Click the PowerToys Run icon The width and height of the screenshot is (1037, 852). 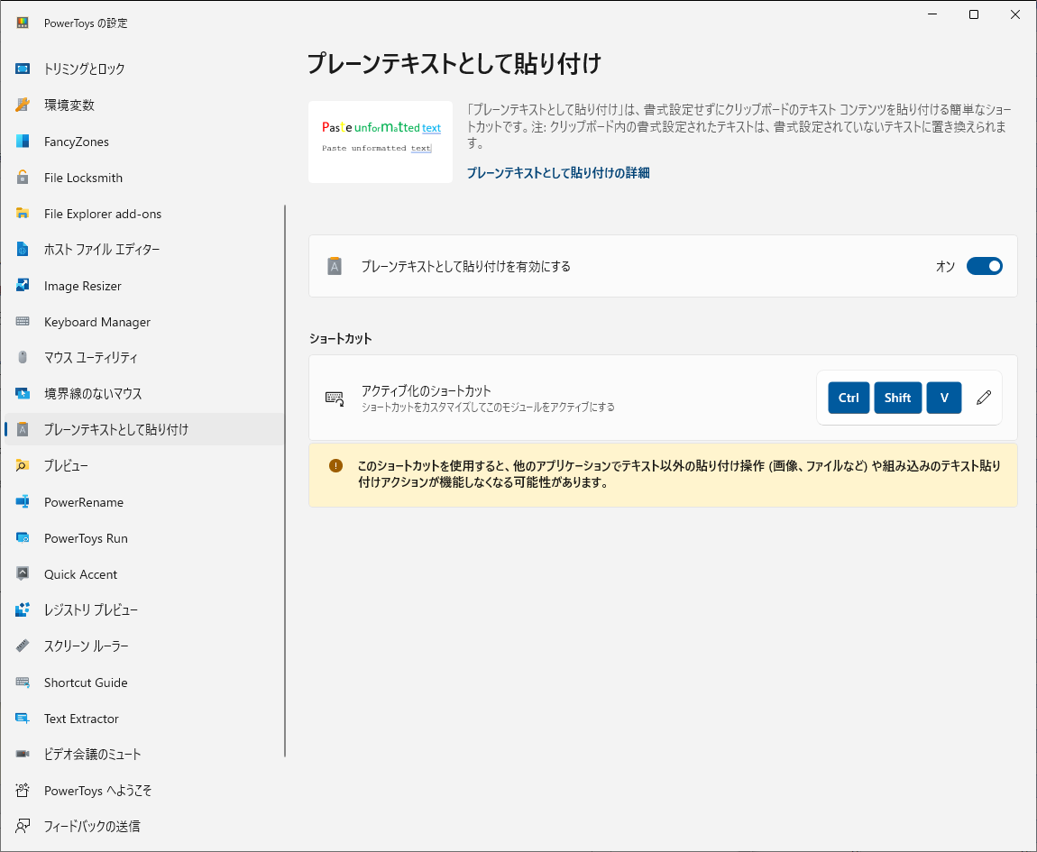tap(23, 537)
